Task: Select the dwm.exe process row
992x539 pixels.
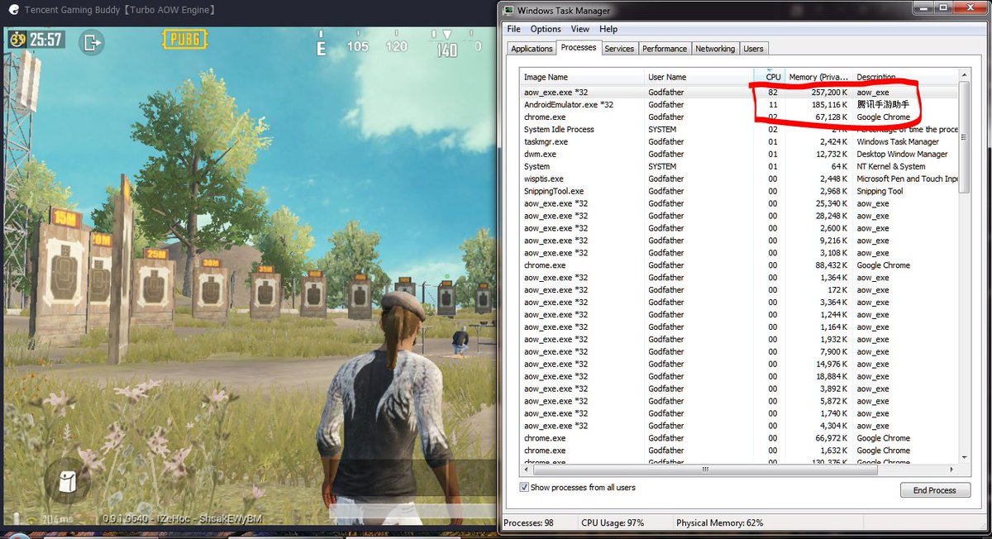Action: pyautogui.click(x=739, y=155)
